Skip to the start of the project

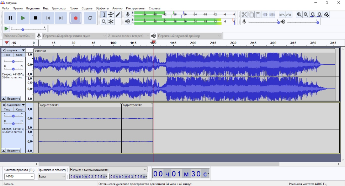coord(48,18)
